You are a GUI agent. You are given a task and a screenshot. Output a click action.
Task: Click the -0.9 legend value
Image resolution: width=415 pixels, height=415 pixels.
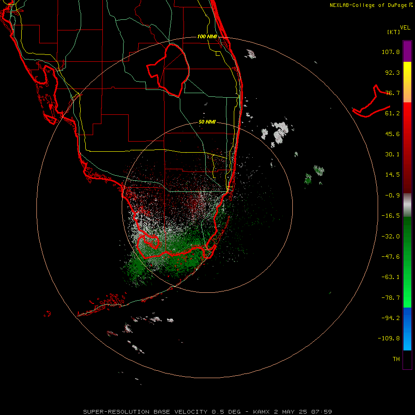point(392,196)
